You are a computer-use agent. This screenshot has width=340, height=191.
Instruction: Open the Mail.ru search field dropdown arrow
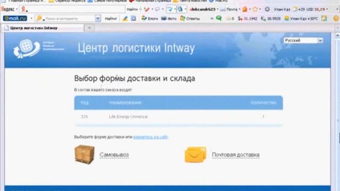[98, 19]
